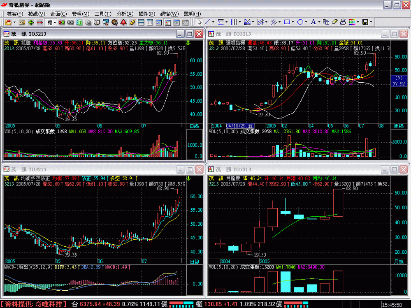Close the top-left 茂訊 TO3213 chart window
411x308 pixels.
(x=199, y=34)
